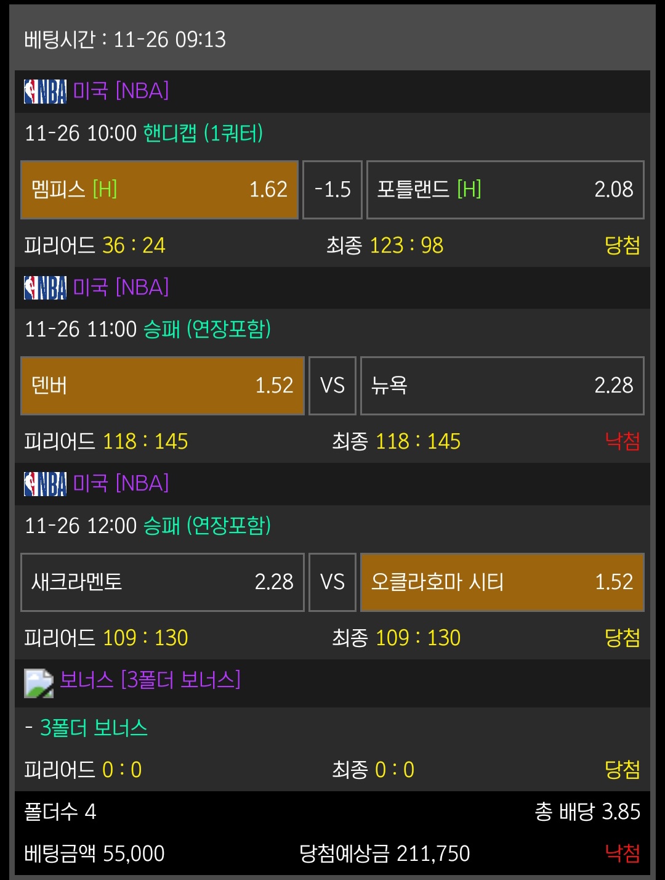Click the 승패 (연장포함) label at 11:00
This screenshot has width=665, height=880.
[x=207, y=329]
